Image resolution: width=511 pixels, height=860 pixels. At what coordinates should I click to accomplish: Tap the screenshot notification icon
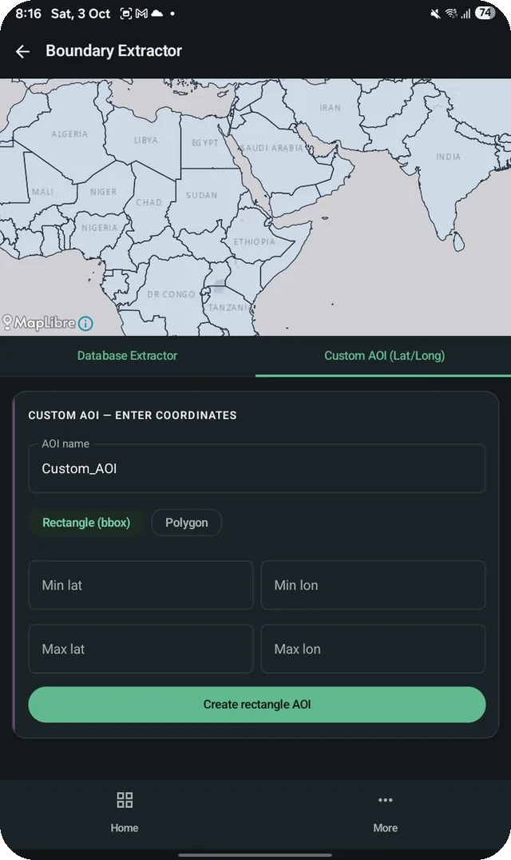(126, 14)
